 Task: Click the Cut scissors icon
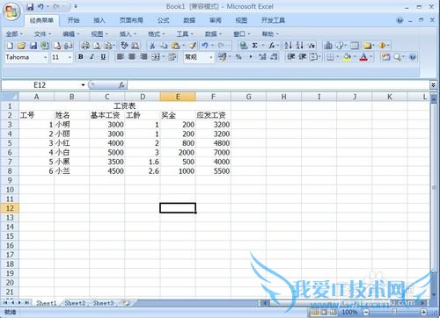[152, 46]
